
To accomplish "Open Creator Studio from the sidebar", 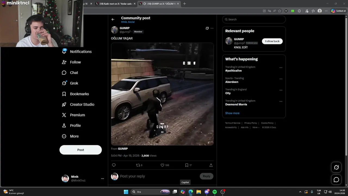I will point(78,105).
